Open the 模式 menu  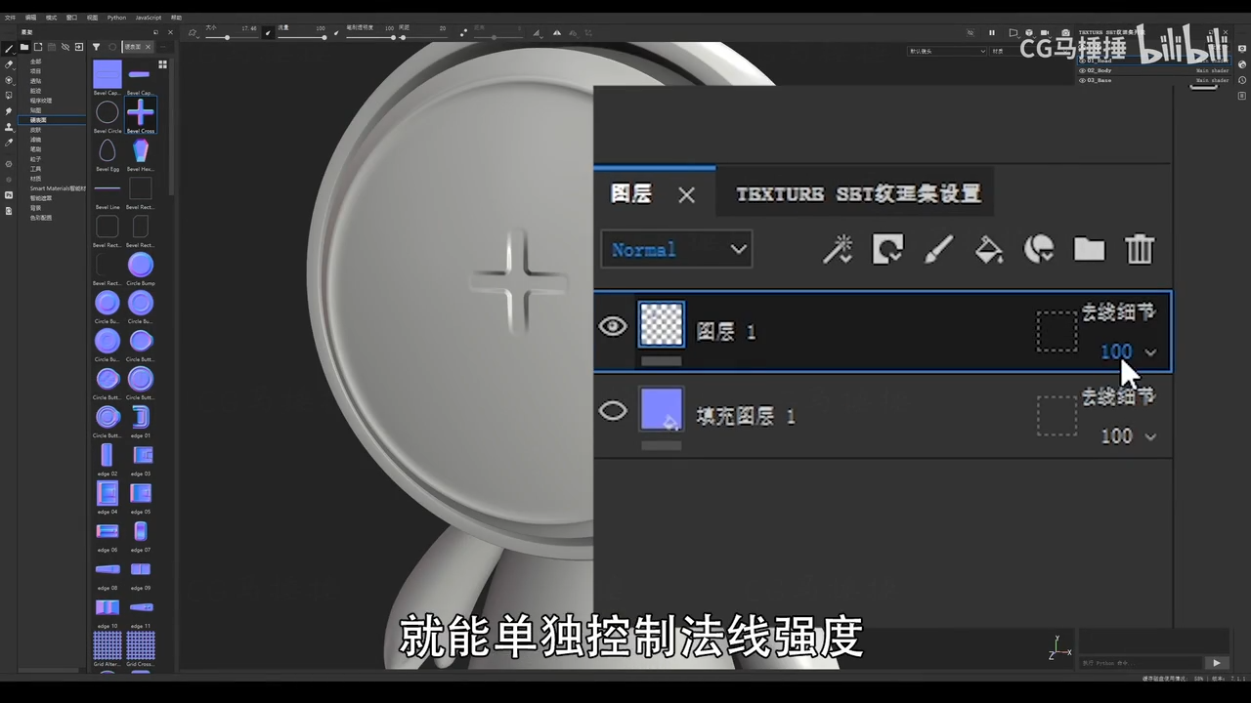(51, 18)
